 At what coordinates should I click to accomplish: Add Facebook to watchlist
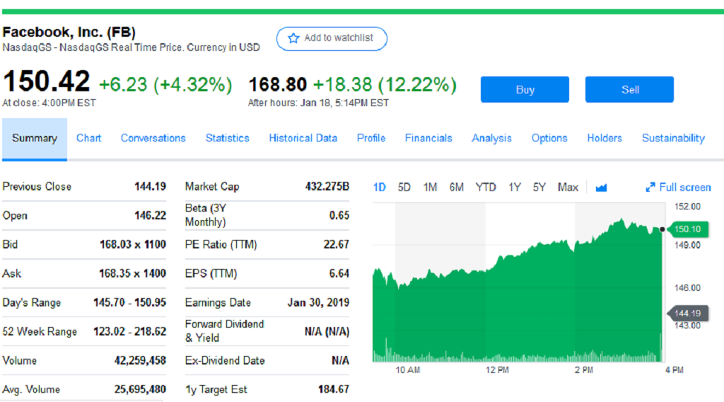[332, 39]
